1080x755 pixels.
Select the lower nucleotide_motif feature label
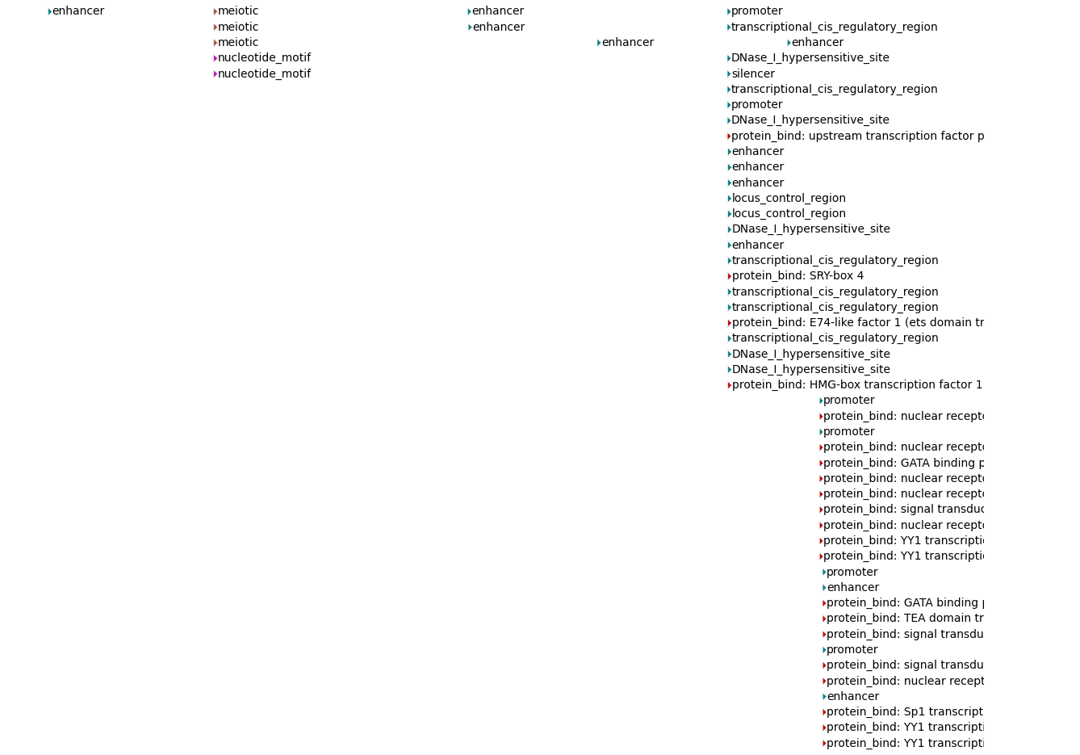click(264, 73)
